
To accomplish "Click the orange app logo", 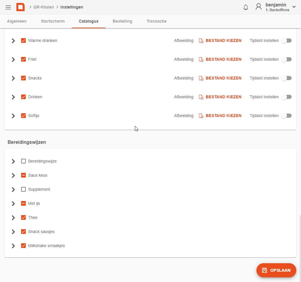I will [21, 7].
